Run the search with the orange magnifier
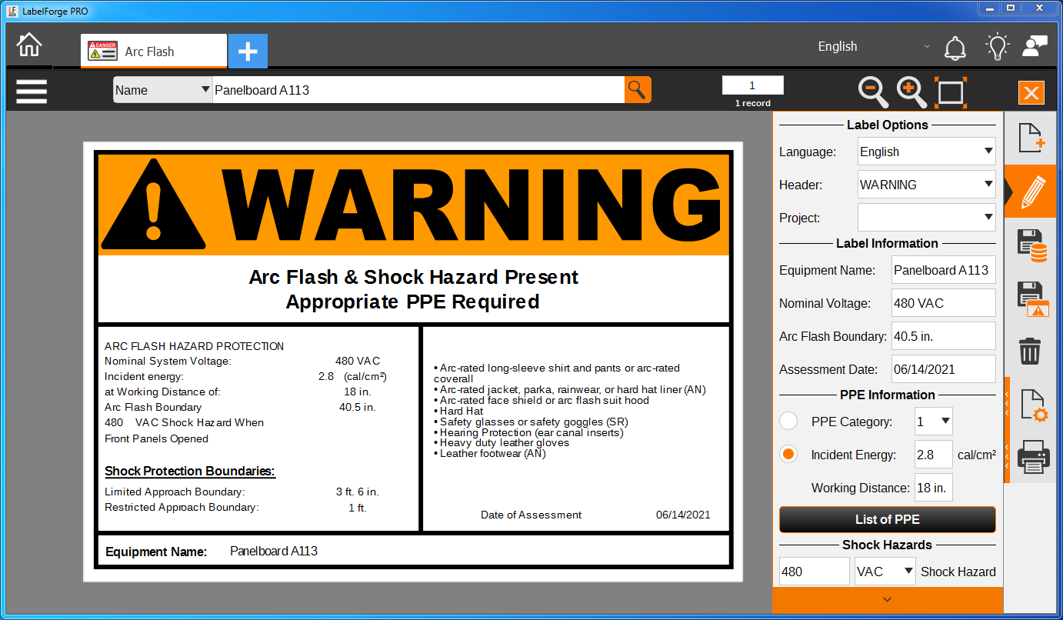1063x620 pixels. tap(638, 89)
